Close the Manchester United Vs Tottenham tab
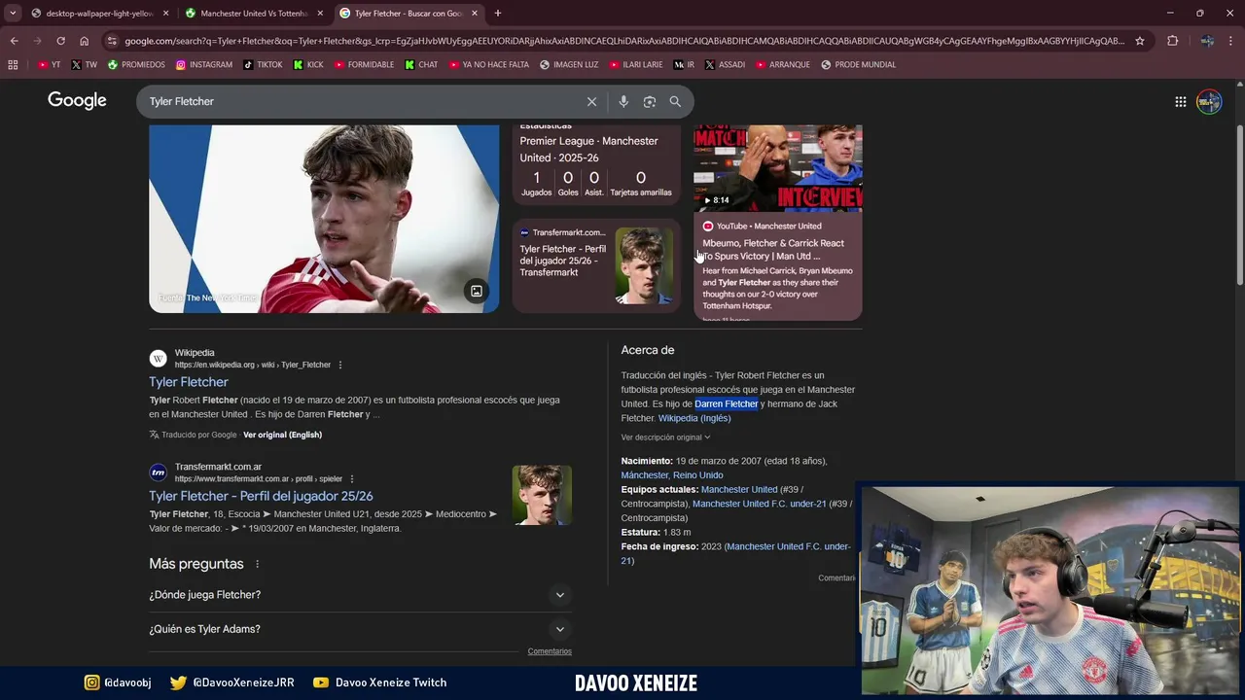Image resolution: width=1245 pixels, height=700 pixels. tap(320, 14)
